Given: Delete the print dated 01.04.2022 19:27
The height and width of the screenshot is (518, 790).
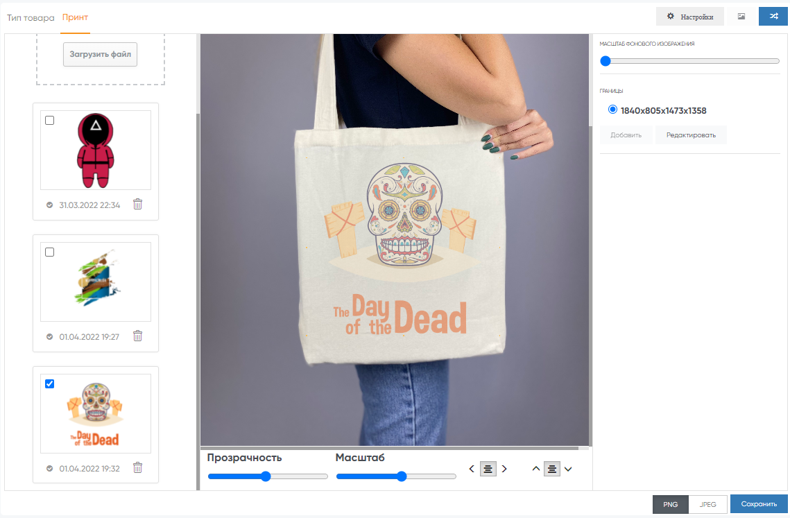Looking at the screenshot, I should coord(137,336).
